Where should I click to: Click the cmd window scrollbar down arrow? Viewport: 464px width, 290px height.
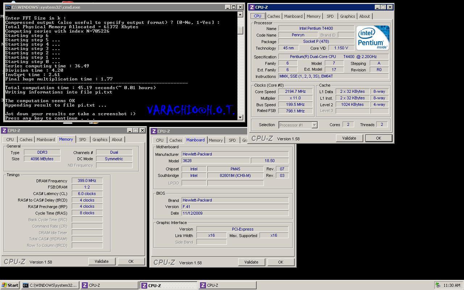240,117
